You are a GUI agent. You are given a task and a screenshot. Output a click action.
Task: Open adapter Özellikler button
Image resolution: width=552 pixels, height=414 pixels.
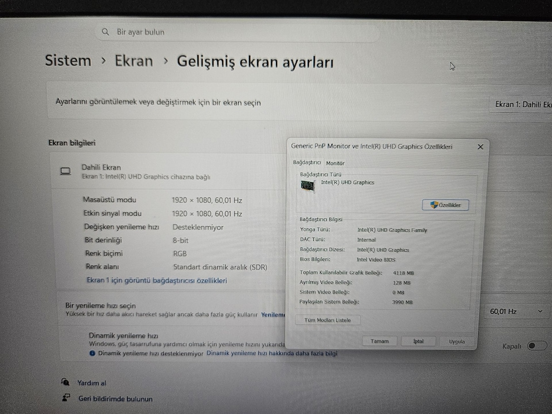[x=445, y=205]
